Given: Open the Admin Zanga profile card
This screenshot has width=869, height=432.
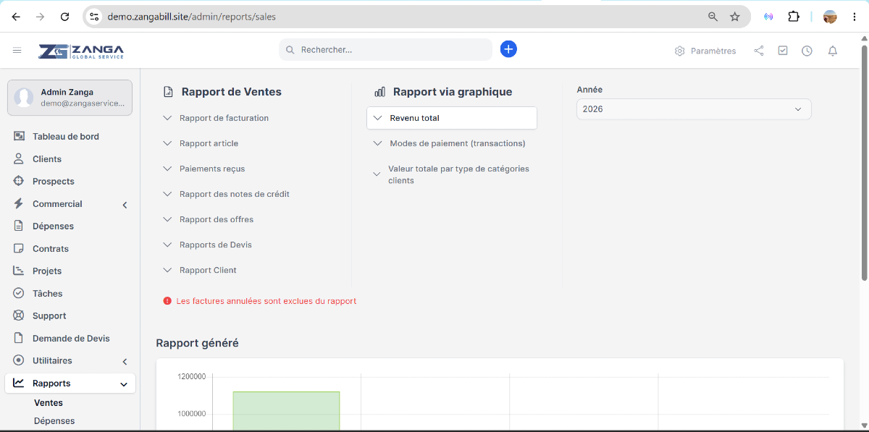Looking at the screenshot, I should click(70, 98).
